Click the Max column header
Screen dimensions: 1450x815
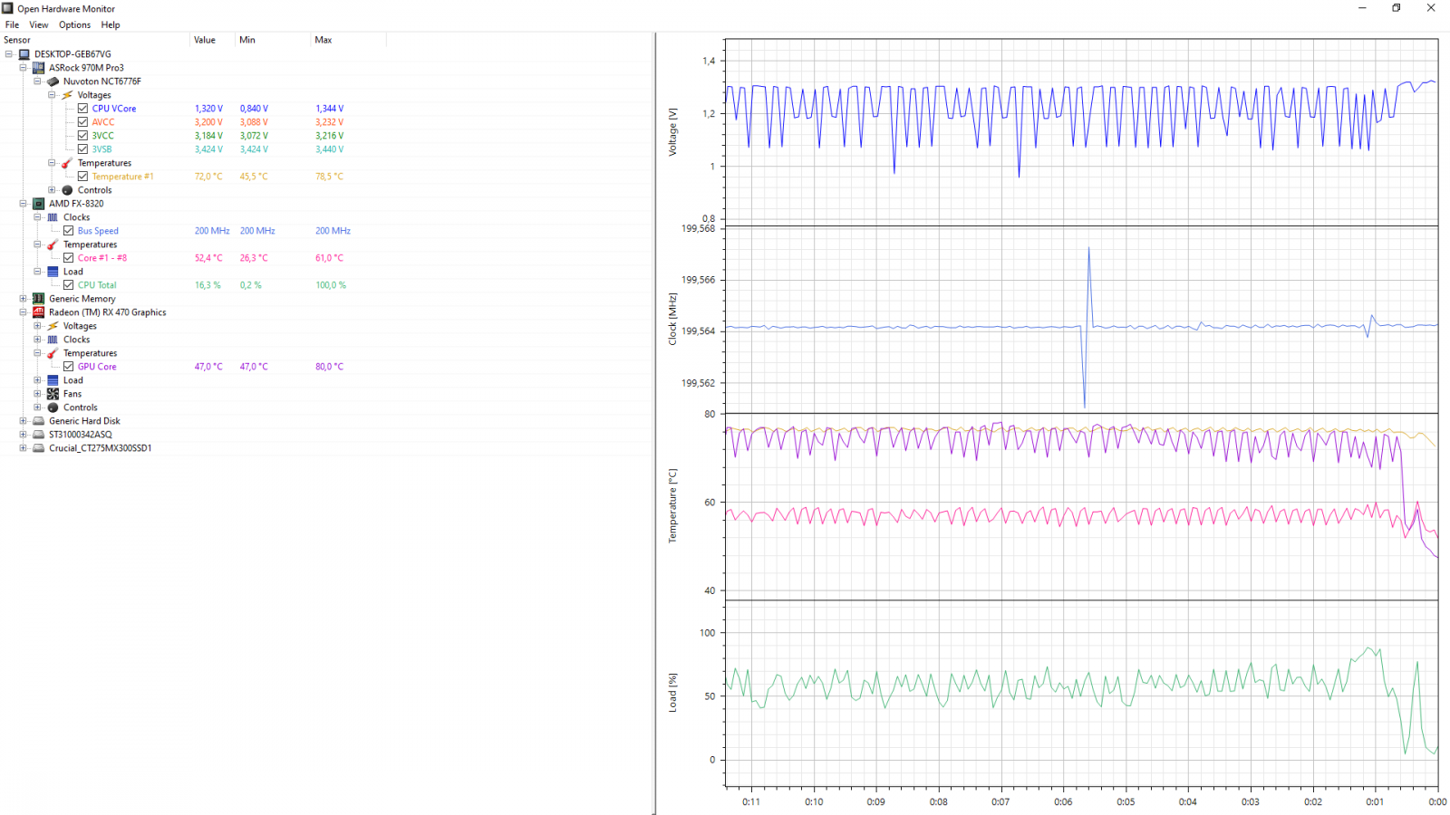point(324,40)
